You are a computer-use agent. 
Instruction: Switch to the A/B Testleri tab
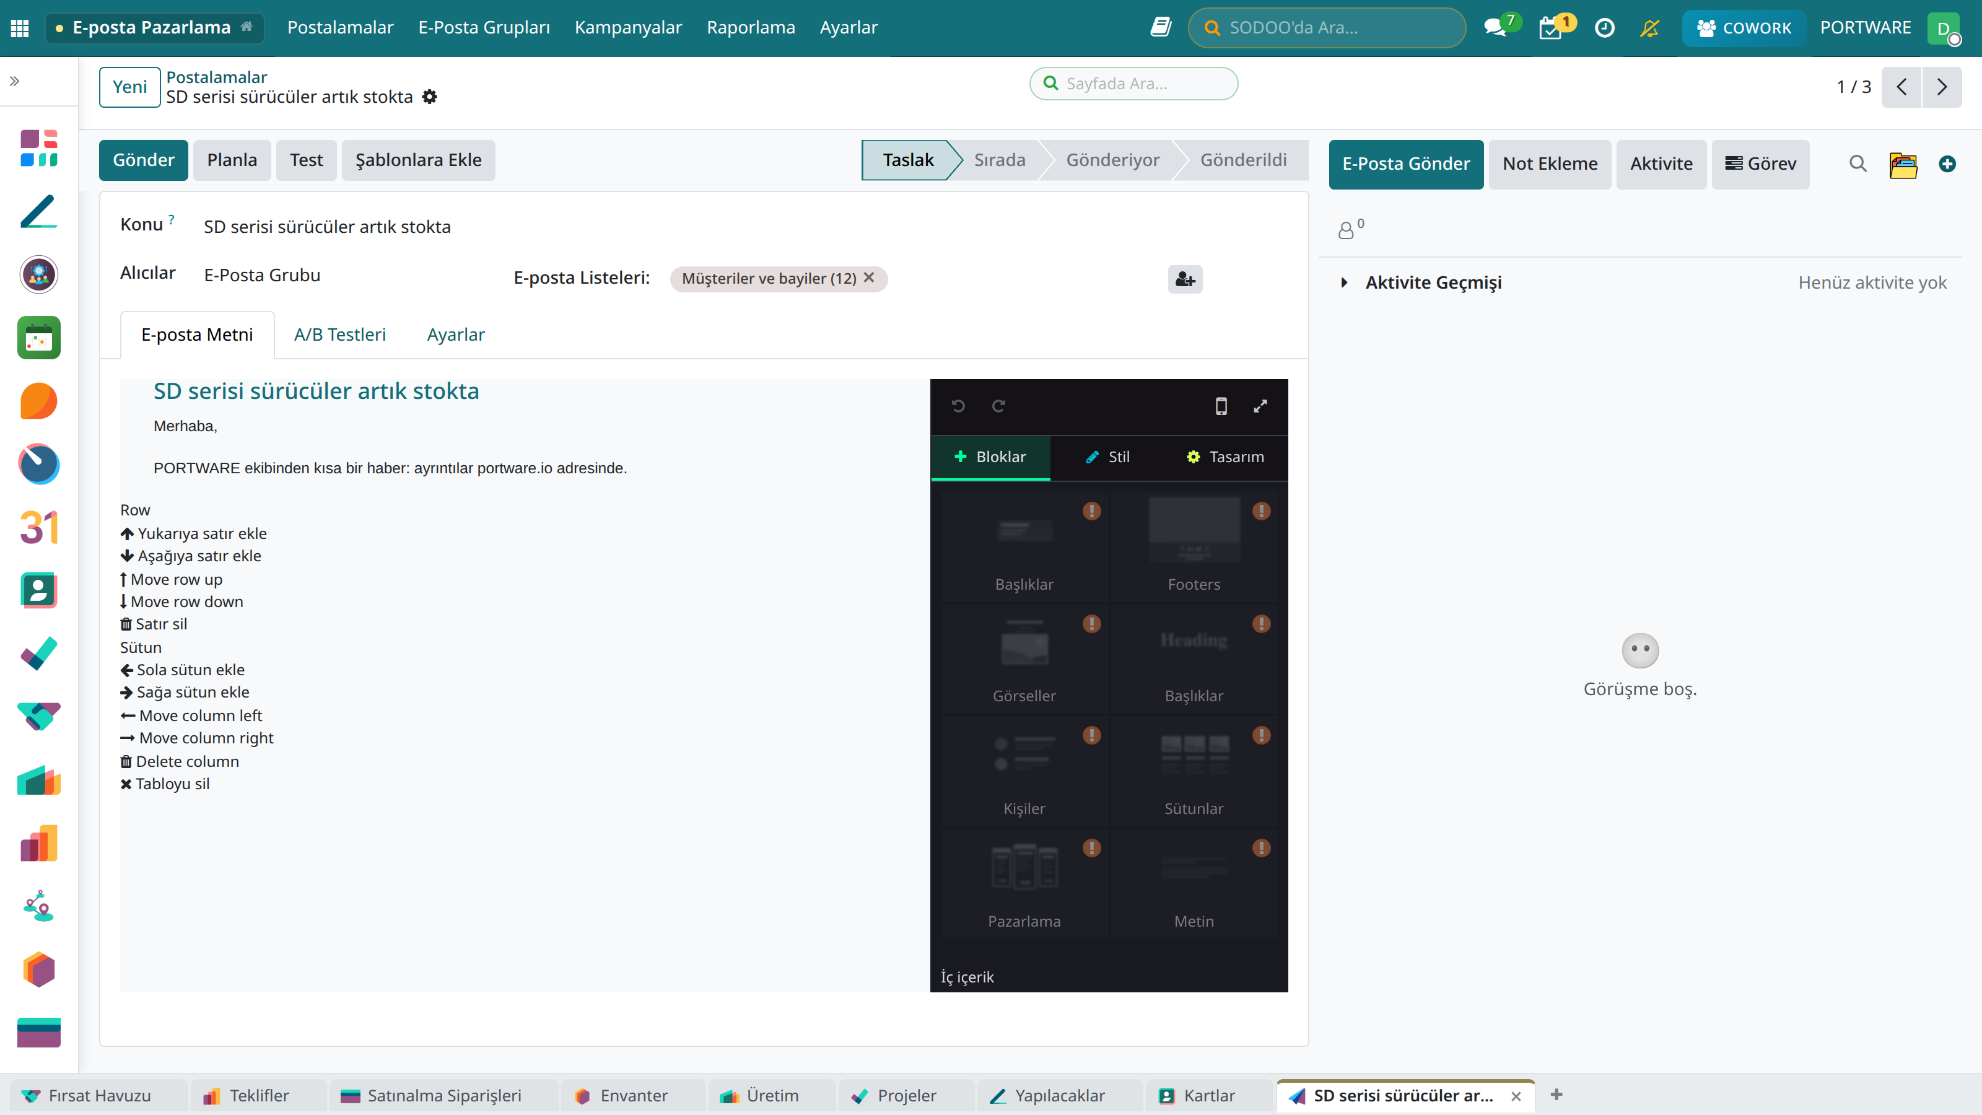339,334
